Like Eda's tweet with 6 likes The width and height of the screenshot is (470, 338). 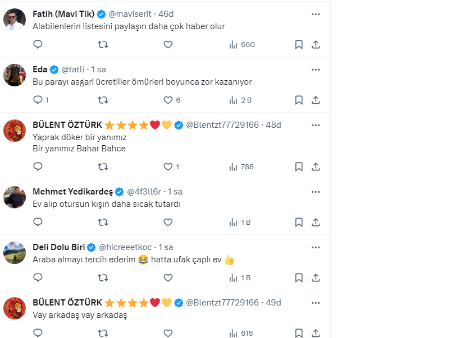pyautogui.click(x=168, y=100)
